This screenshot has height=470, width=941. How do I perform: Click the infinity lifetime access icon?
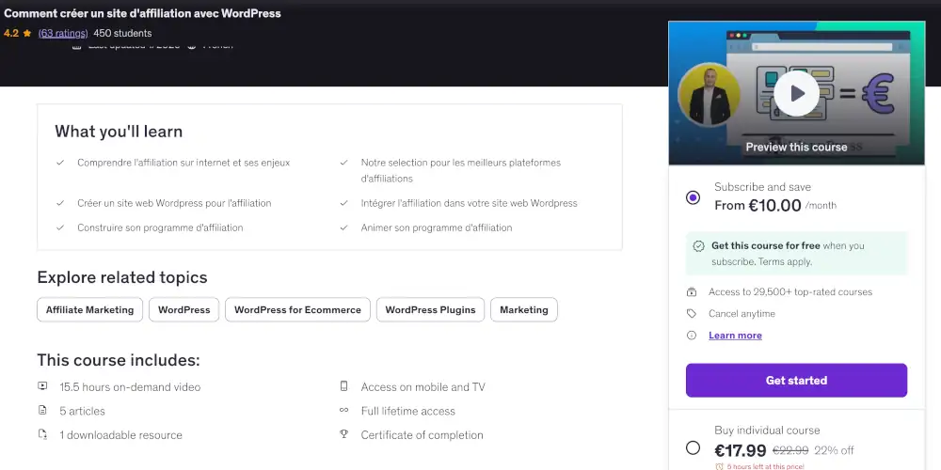click(343, 410)
